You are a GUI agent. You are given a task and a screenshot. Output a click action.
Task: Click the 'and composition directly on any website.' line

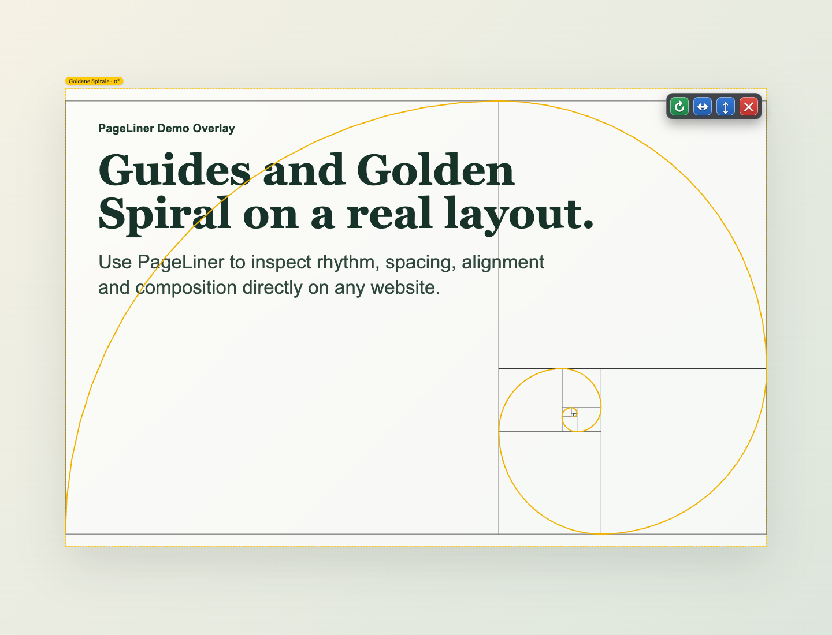click(269, 287)
